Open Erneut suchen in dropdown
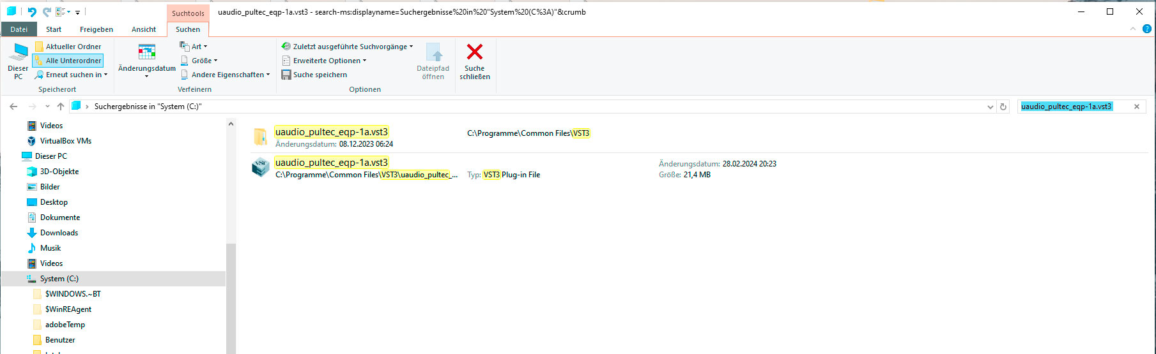 point(71,75)
